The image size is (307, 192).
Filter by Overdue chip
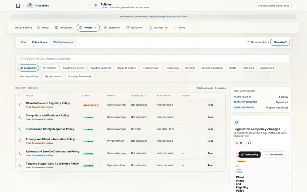[190, 68]
